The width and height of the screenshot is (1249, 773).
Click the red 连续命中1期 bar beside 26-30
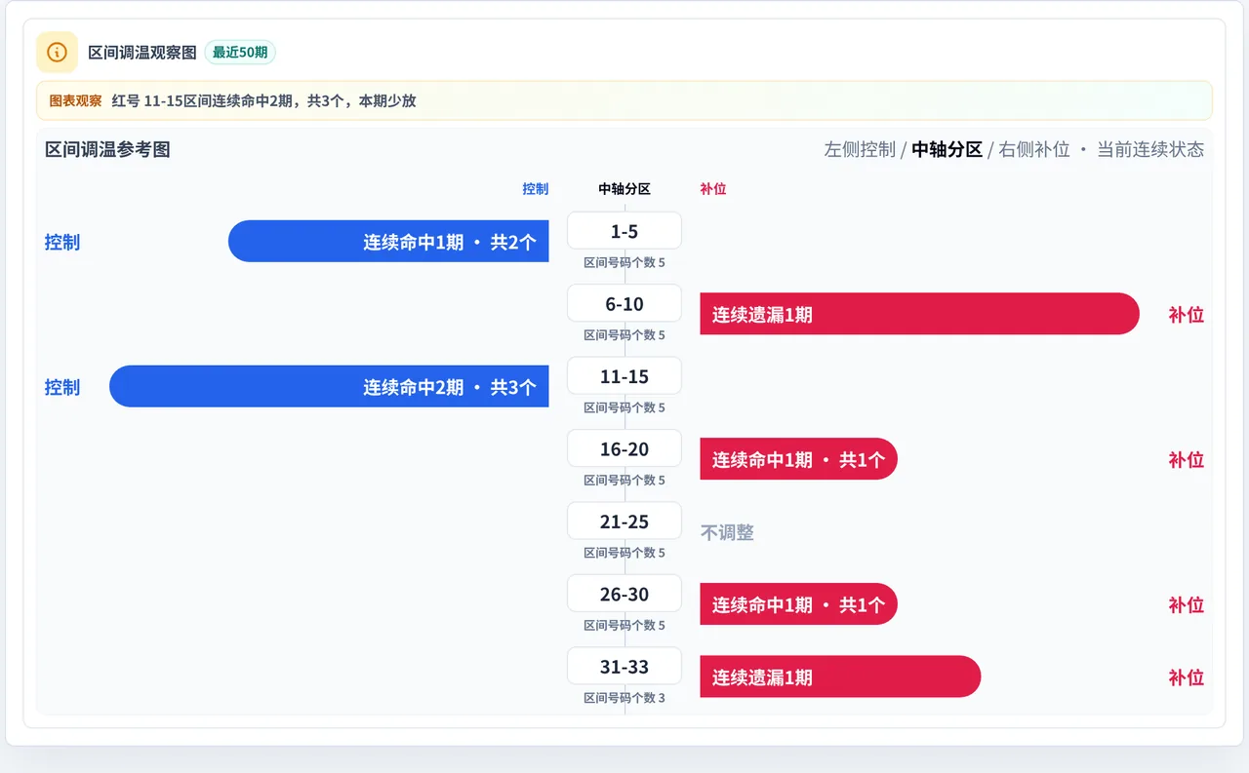(798, 604)
